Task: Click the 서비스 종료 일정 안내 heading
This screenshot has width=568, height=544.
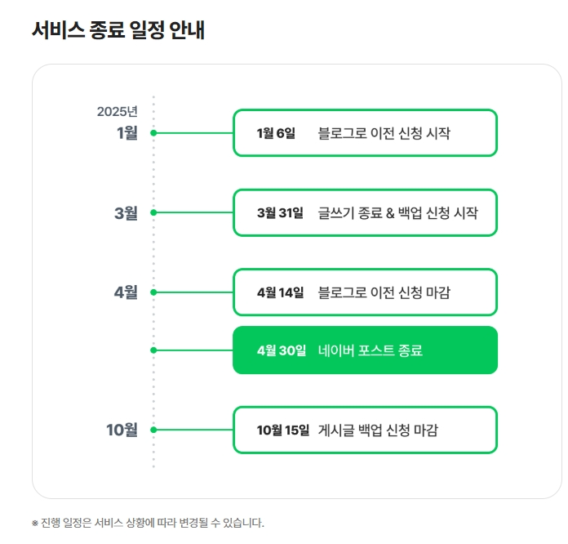Action: [118, 30]
